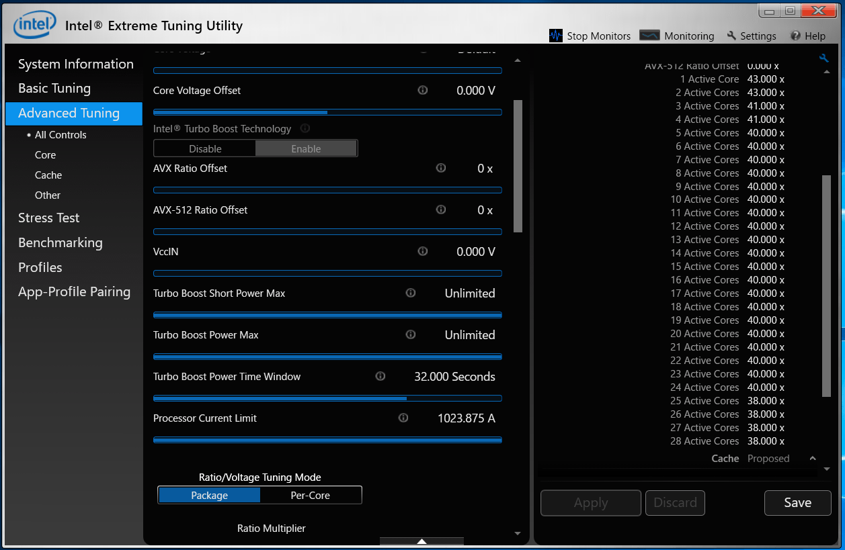This screenshot has height=550, width=845.
Task: Adjust the Core Voltage Offset slider
Action: (x=327, y=112)
